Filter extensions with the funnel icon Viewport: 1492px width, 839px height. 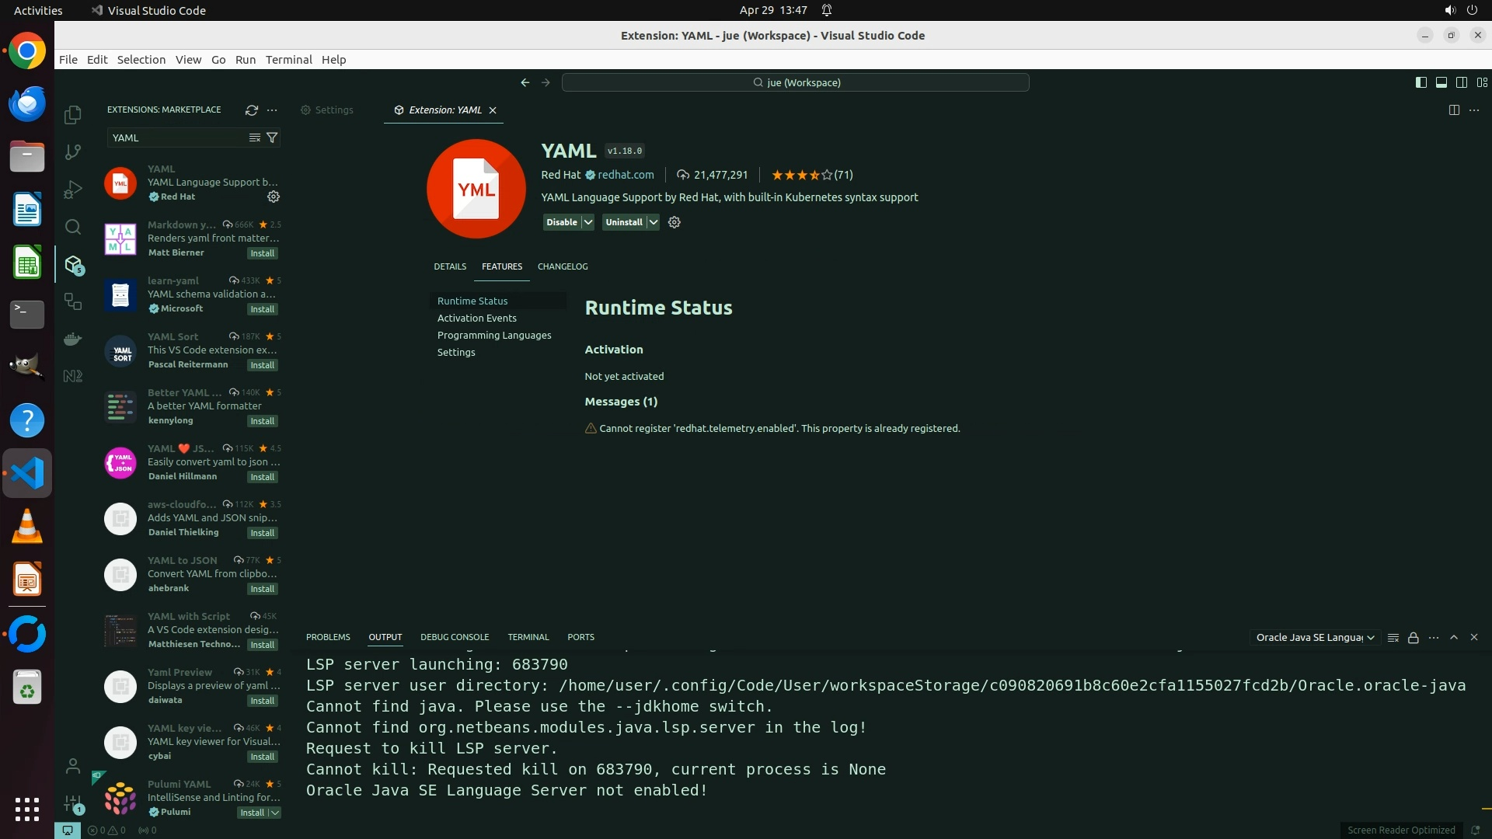point(272,138)
